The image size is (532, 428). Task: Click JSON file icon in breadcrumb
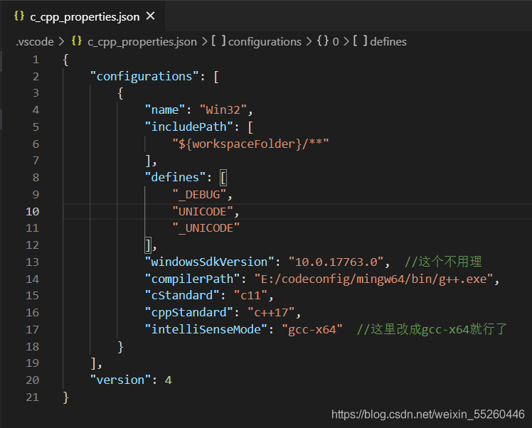coord(77,41)
